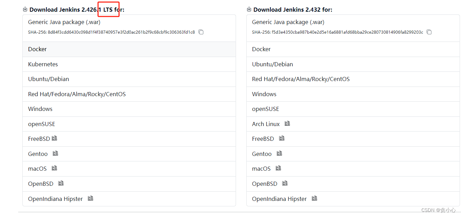Click third-party icon next to weekly macOS
This screenshot has width=461, height=216.
(x=278, y=168)
